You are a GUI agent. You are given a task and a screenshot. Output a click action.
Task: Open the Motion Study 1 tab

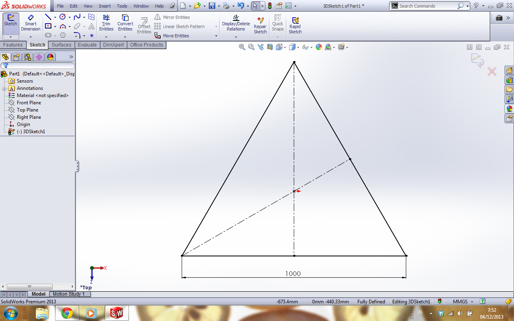point(69,294)
